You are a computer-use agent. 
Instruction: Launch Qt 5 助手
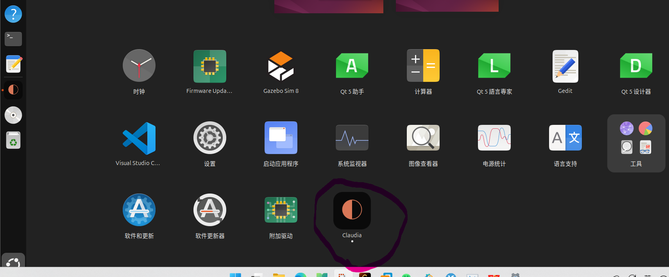(x=352, y=66)
